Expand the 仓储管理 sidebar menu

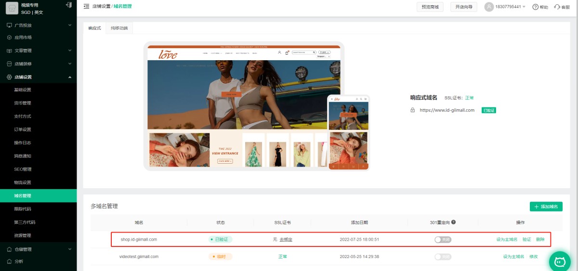(69, 249)
